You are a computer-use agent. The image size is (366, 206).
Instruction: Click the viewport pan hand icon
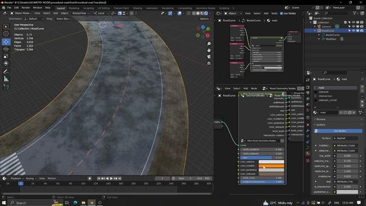[x=209, y=50]
